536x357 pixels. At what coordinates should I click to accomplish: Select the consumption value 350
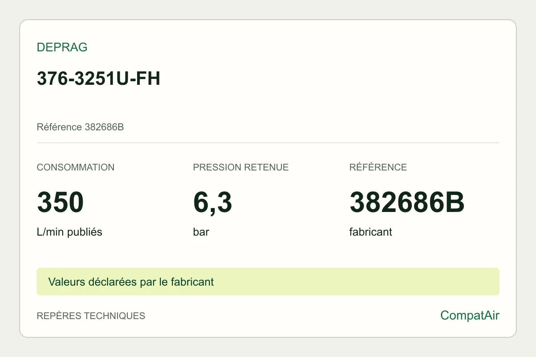[60, 202]
